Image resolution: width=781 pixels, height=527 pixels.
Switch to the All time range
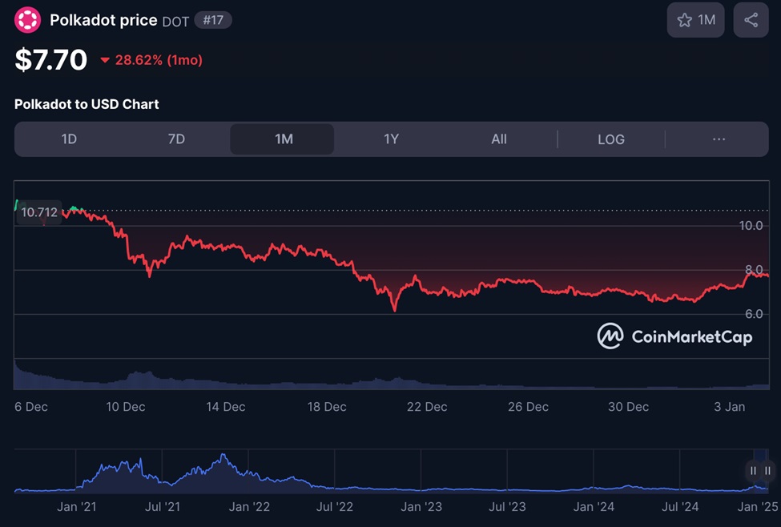coord(498,139)
